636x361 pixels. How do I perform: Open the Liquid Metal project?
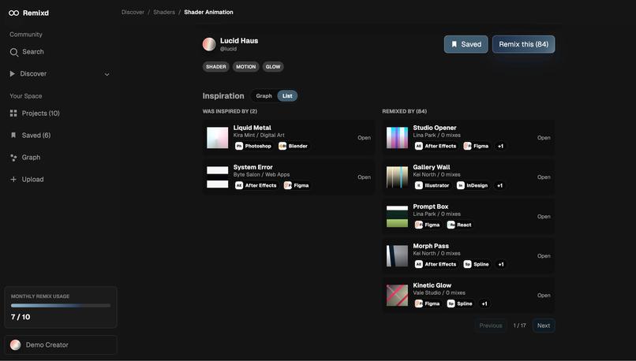tap(364, 138)
